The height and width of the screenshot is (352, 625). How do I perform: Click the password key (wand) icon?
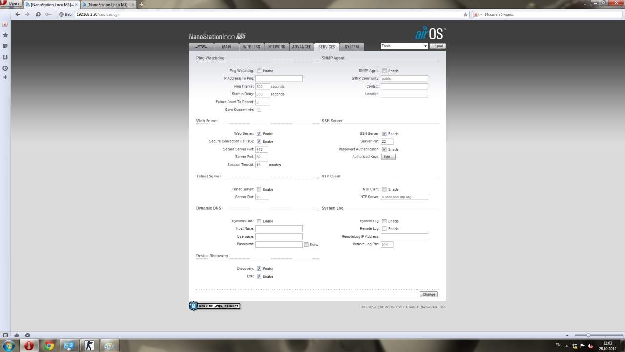coord(48,14)
